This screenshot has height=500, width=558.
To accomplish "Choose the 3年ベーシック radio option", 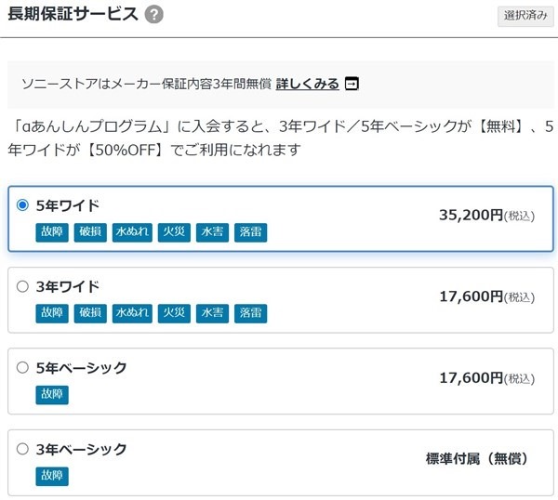I will pos(23,449).
